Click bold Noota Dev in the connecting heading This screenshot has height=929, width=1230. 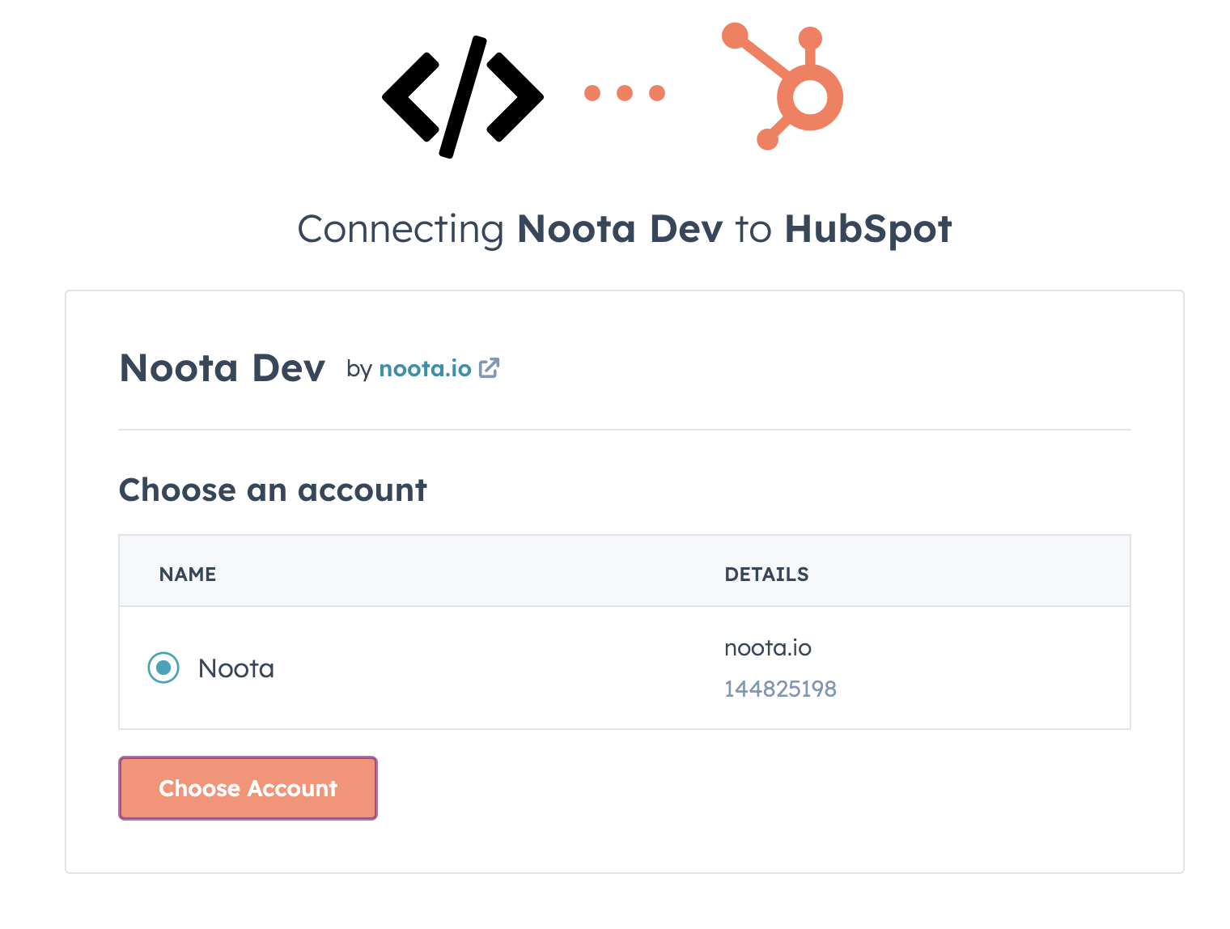[x=620, y=229]
